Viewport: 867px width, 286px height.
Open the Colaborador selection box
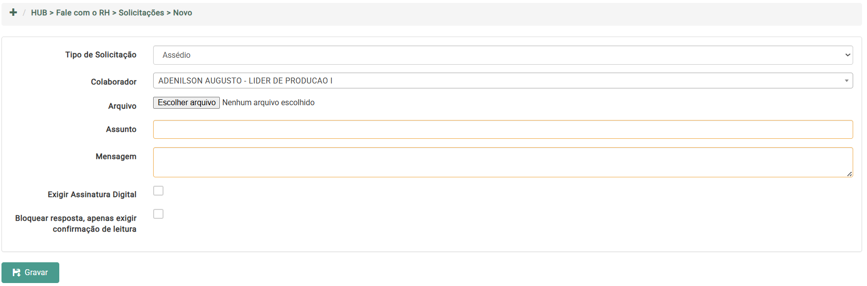(494, 81)
